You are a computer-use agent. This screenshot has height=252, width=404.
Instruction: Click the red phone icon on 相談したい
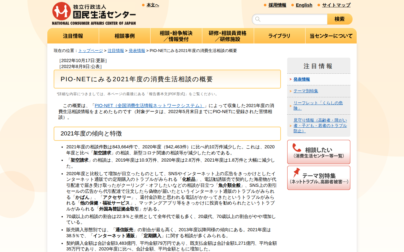(x=297, y=148)
